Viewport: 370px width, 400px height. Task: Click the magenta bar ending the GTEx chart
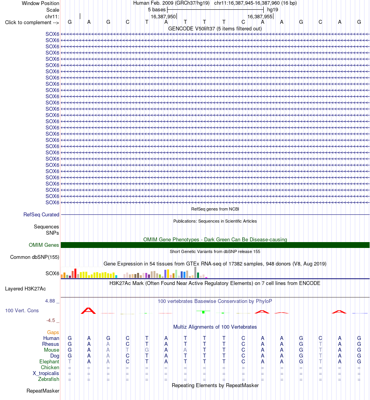click(x=206, y=278)
